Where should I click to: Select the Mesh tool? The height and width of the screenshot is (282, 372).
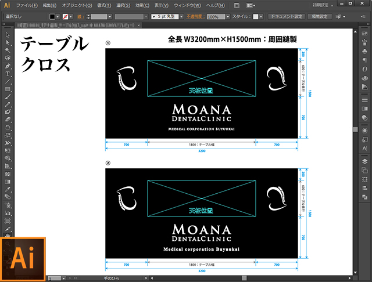click(x=8, y=174)
